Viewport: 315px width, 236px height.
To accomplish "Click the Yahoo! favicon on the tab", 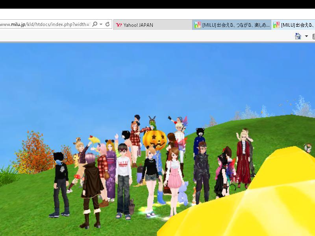I will coord(119,25).
